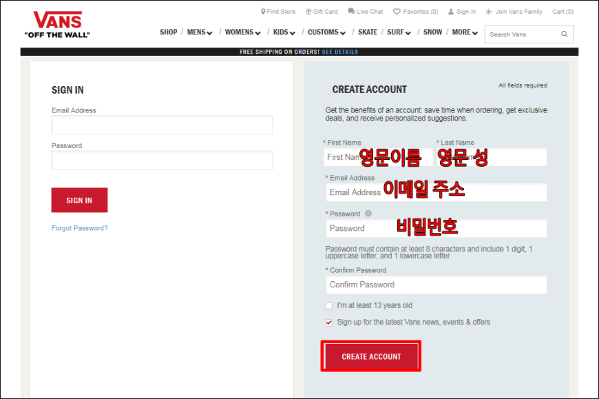
Task: Open the Forgot Password link
Action: (x=79, y=228)
